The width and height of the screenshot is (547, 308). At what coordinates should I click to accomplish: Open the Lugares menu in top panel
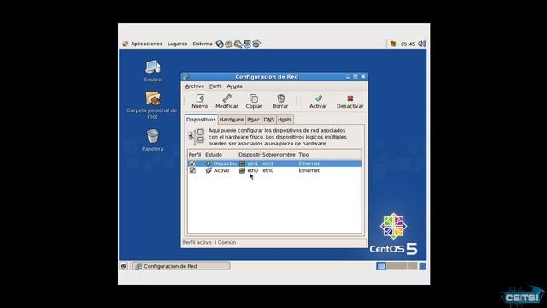(x=177, y=44)
